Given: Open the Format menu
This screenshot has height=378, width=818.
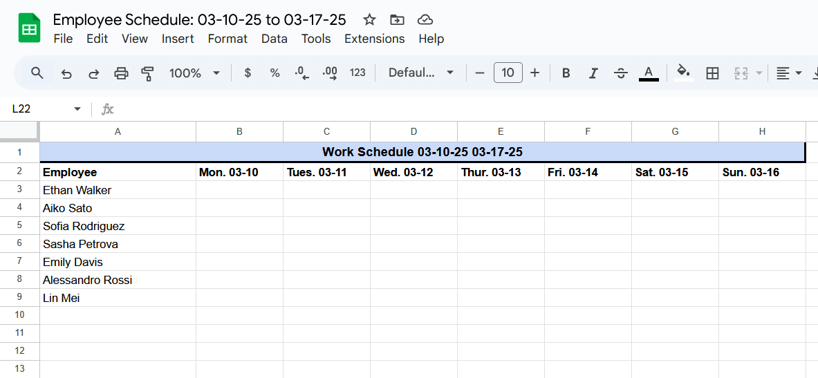Looking at the screenshot, I should [x=227, y=39].
